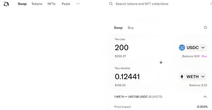Open the swap settings gear icon

pyautogui.click(x=205, y=28)
